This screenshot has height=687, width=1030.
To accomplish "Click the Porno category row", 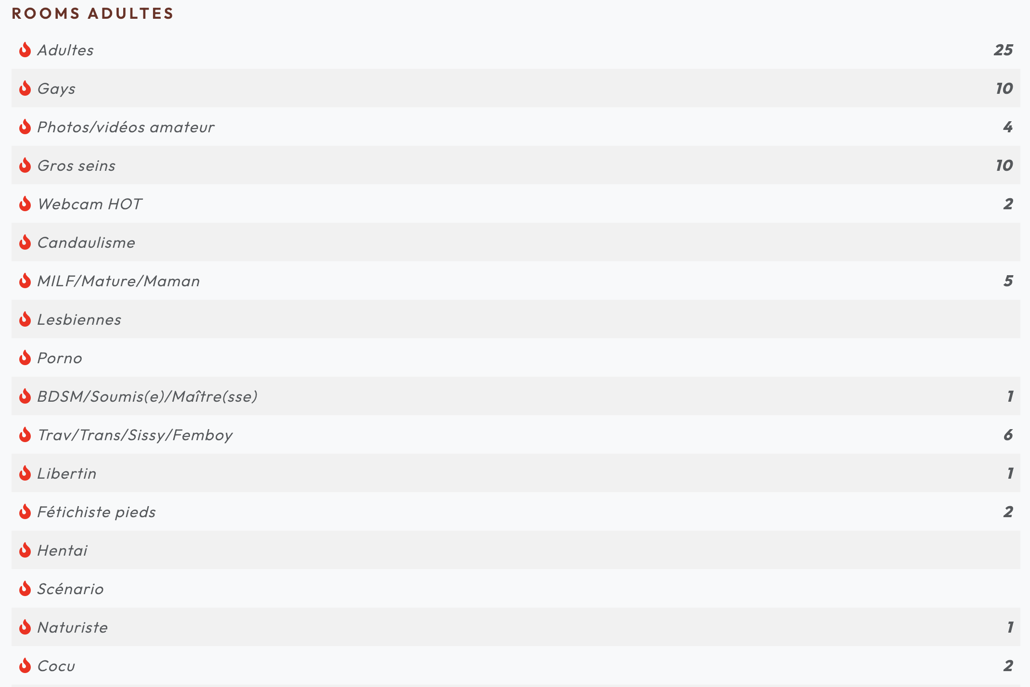I will coord(515,358).
